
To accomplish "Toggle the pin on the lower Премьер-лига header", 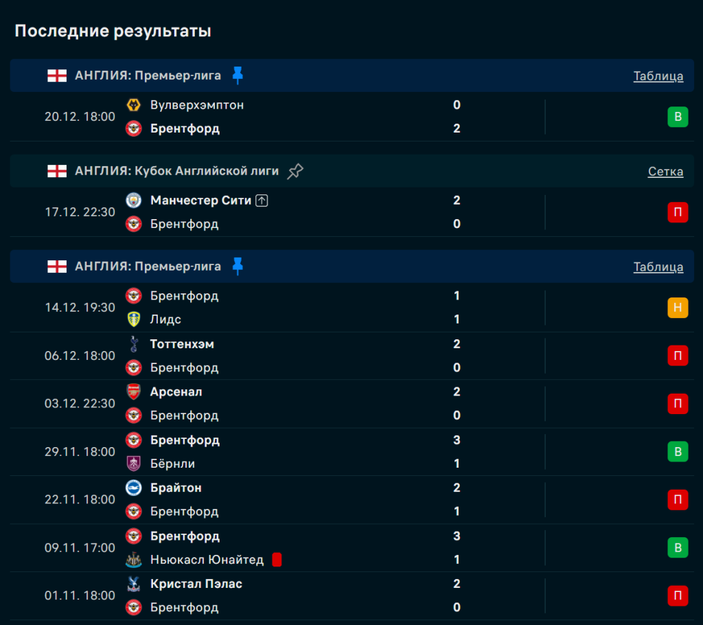I will click(x=238, y=266).
